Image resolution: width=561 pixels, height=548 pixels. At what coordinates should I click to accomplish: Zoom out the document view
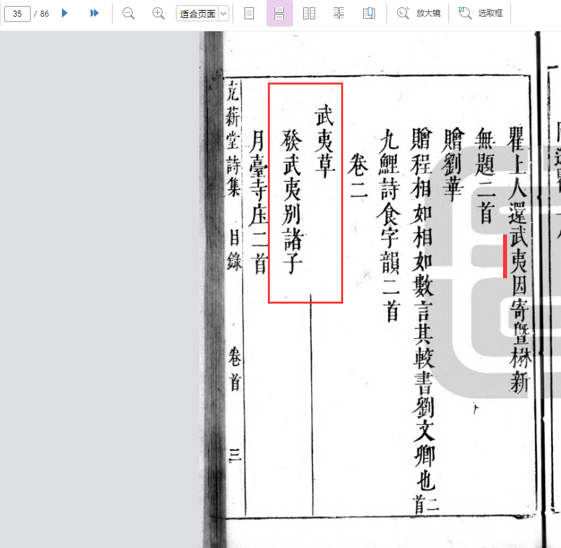pyautogui.click(x=129, y=13)
